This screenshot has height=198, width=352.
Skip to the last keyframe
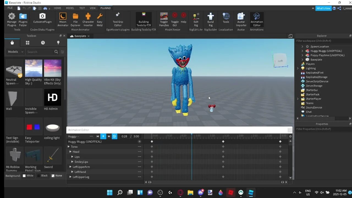[x=109, y=136]
